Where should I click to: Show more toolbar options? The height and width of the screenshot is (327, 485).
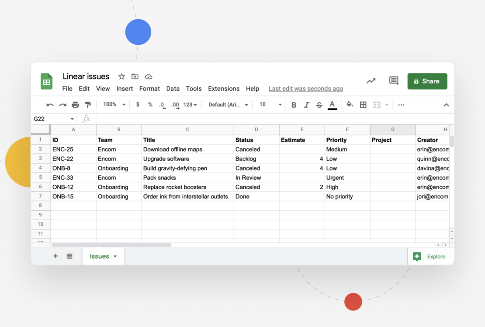click(401, 105)
